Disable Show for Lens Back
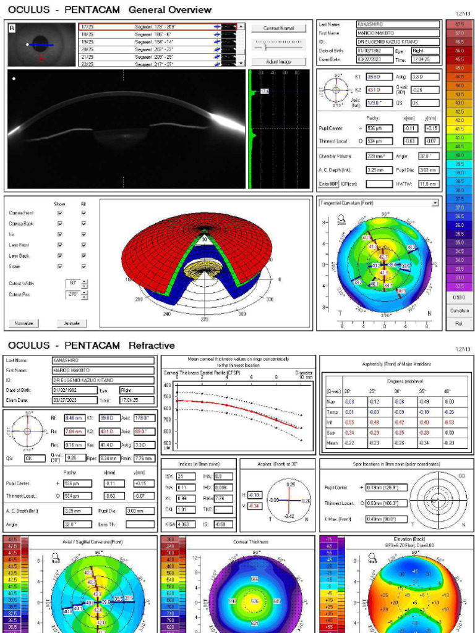Viewport: 475px width, 633px height. [60, 256]
